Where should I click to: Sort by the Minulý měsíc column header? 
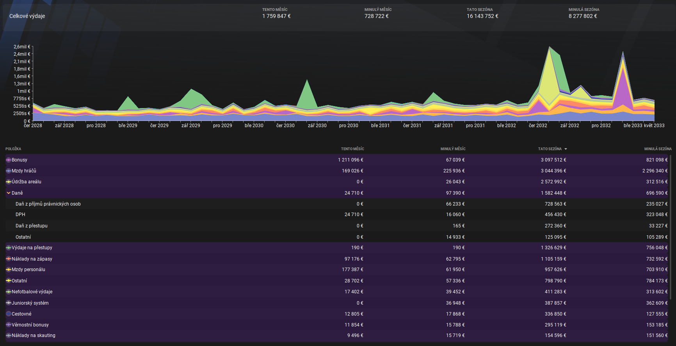(453, 149)
